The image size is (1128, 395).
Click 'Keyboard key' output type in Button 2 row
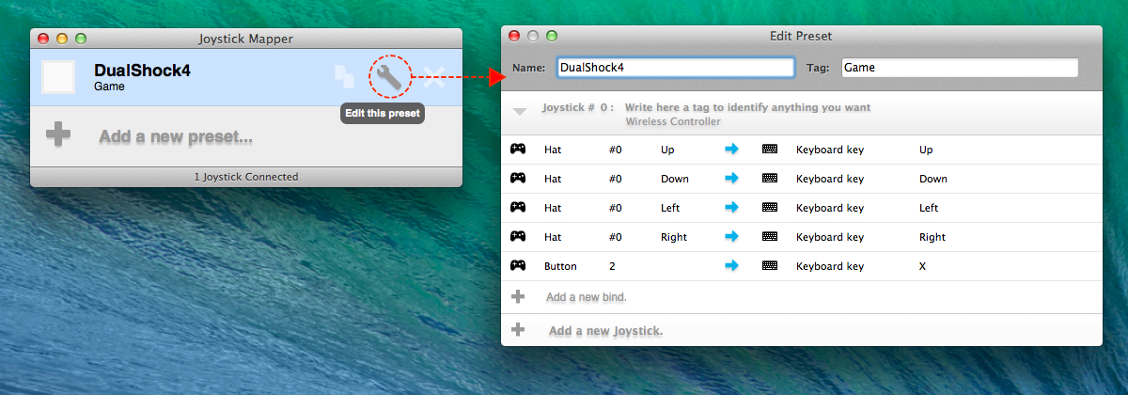coord(830,266)
